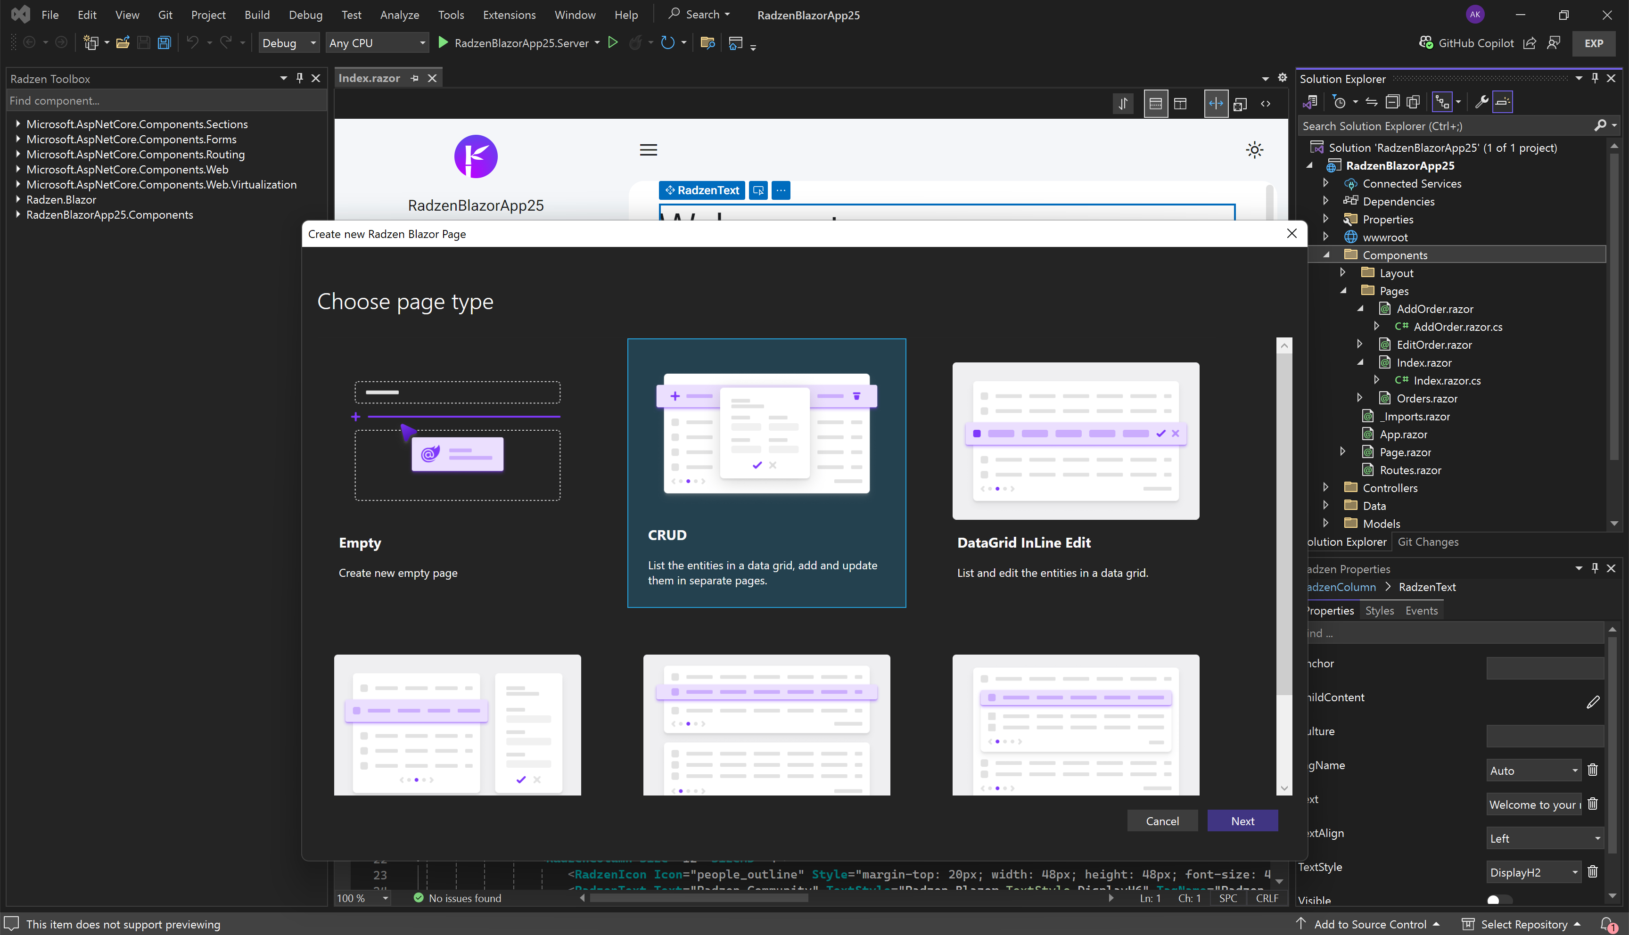Screen dimensions: 1629x935
Task: Select the DataGrid InLine Edit page type
Action: 1076,473
